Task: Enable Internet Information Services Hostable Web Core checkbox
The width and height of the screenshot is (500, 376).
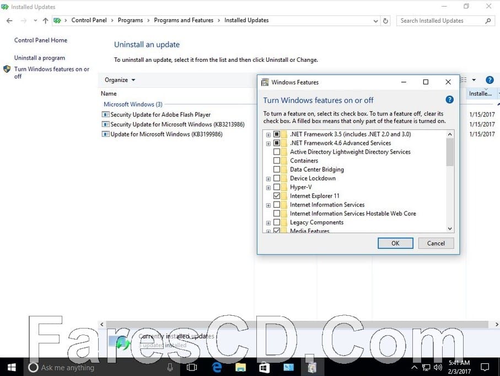Action: (277, 213)
